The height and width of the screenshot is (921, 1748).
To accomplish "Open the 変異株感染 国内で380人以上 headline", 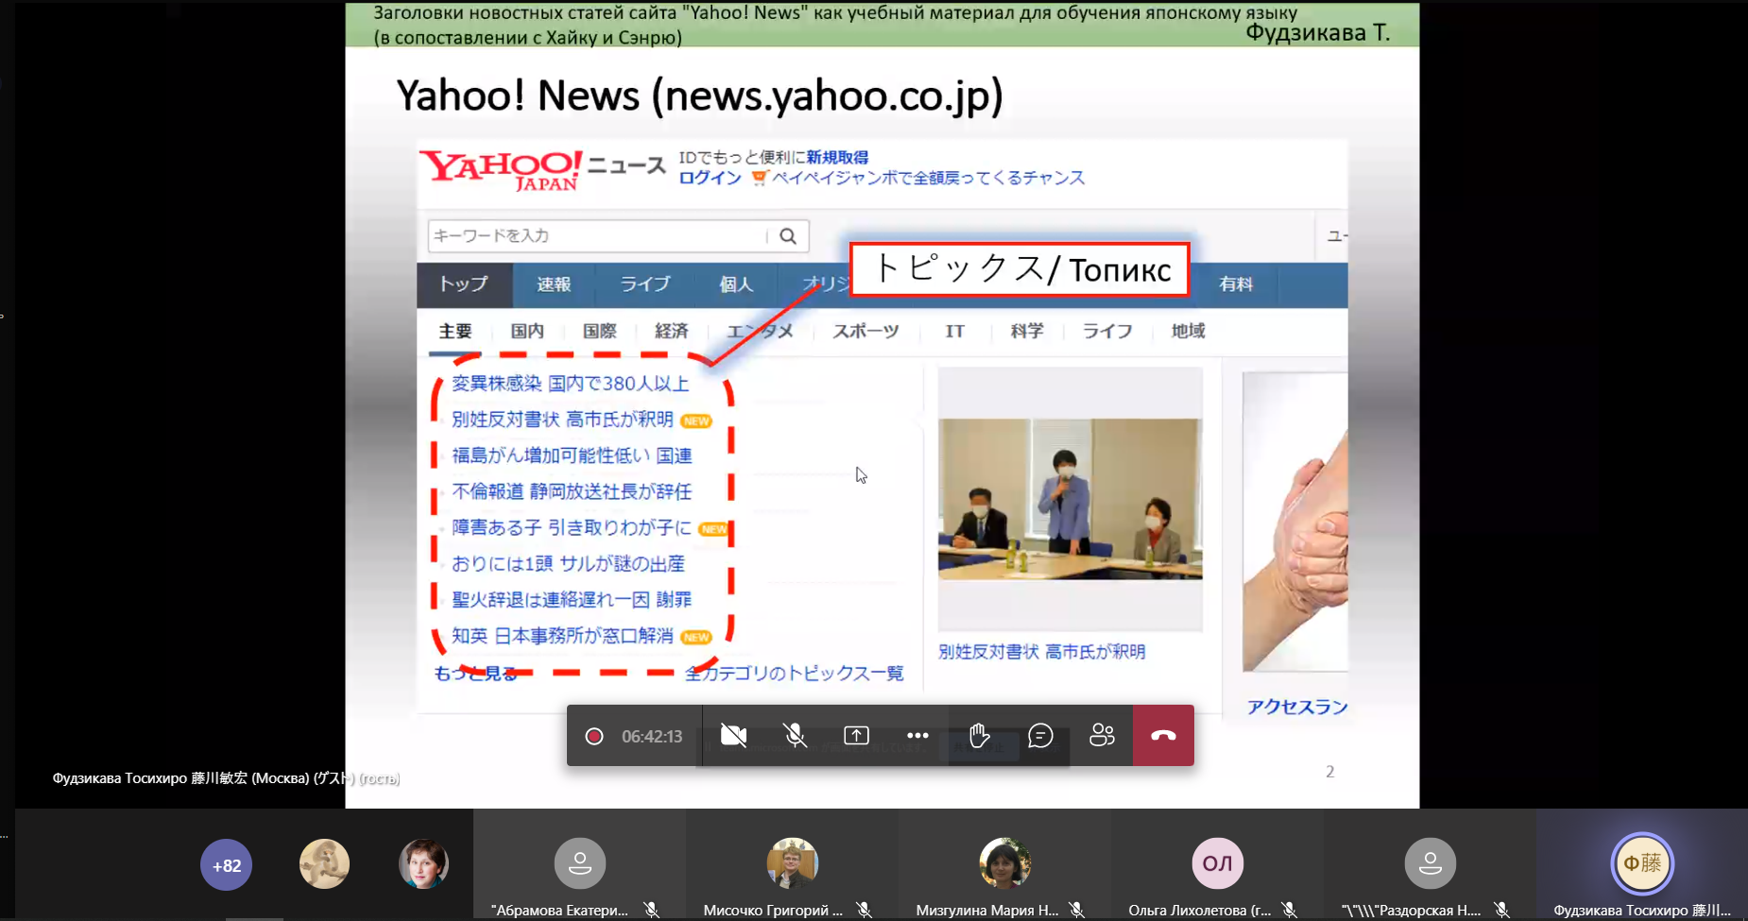I will [x=570, y=384].
